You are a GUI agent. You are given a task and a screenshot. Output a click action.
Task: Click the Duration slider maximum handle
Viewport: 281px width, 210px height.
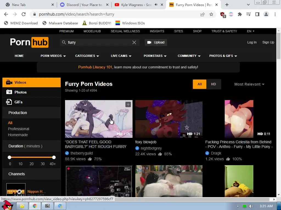pyautogui.click(x=54, y=157)
